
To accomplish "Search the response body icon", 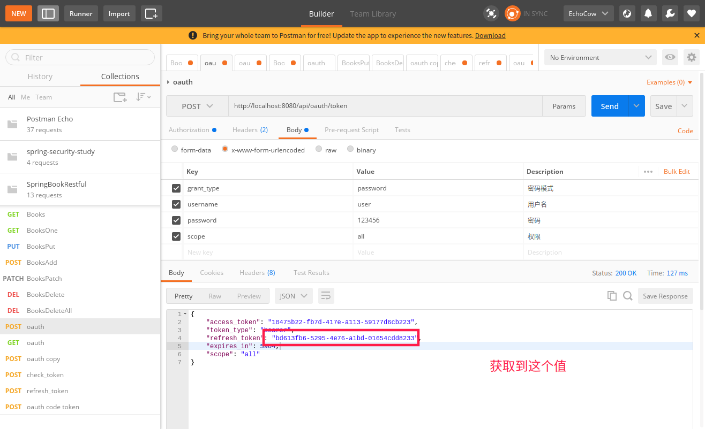I will (x=628, y=296).
